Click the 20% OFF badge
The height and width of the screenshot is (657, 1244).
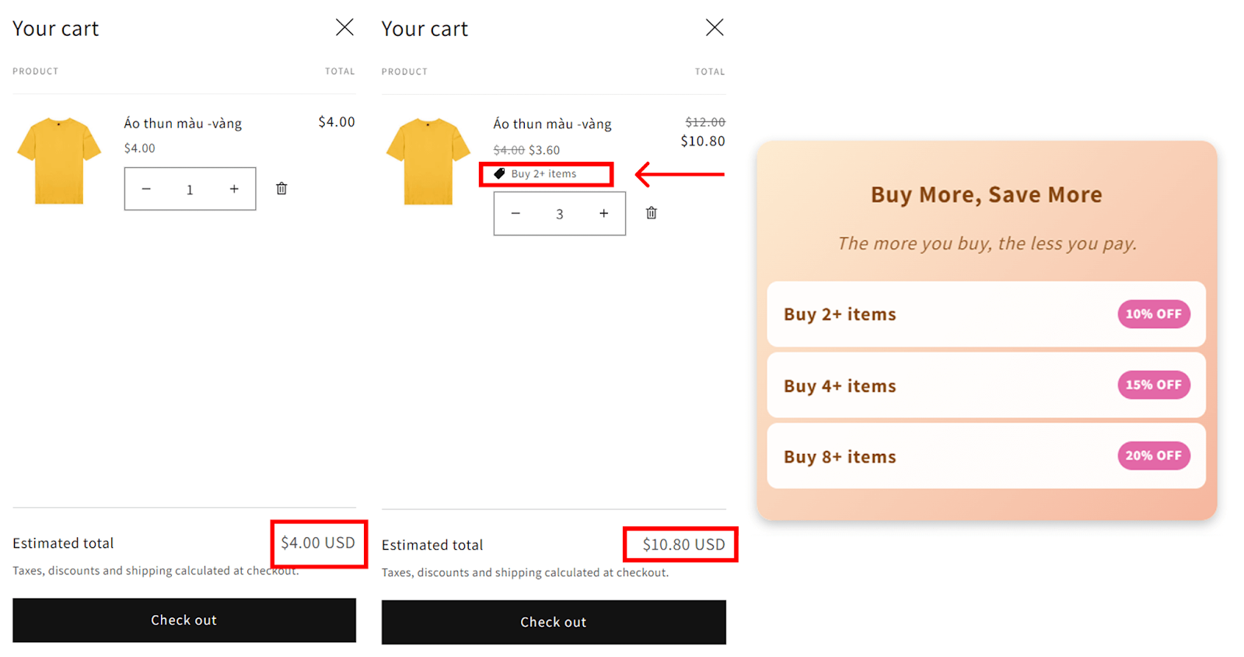[1154, 456]
